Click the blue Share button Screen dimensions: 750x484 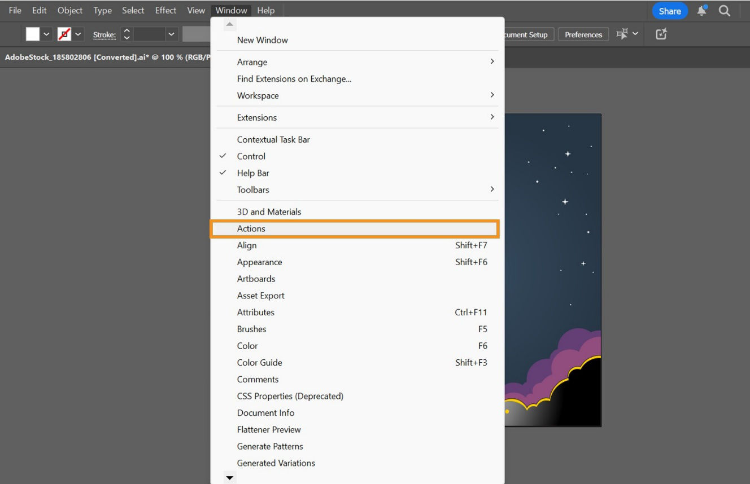click(x=669, y=10)
